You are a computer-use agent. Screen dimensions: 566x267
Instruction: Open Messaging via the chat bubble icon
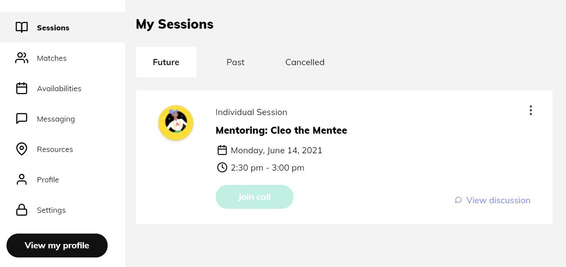(22, 119)
